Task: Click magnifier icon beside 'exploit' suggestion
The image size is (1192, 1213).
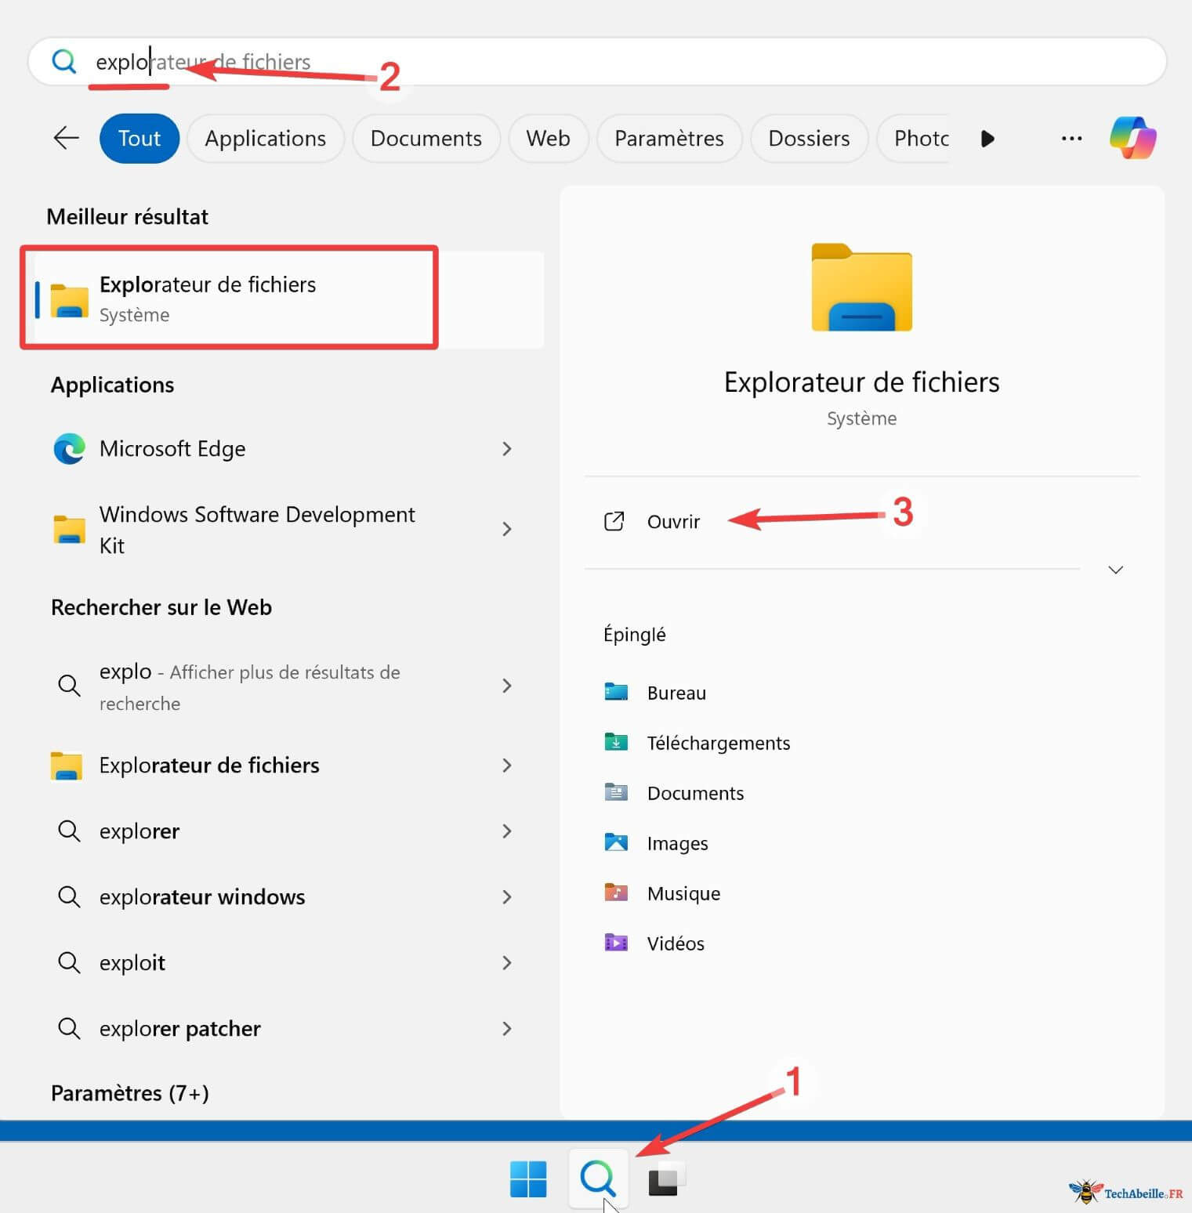Action: coord(69,963)
